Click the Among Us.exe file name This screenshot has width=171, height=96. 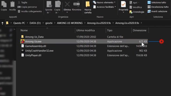point(33,42)
